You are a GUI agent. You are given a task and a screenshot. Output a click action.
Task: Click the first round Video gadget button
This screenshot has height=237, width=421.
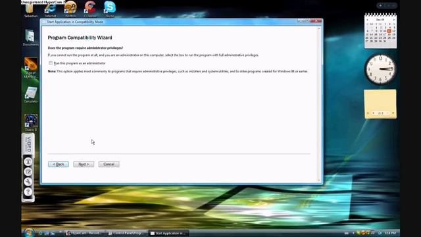pyautogui.click(x=28, y=162)
